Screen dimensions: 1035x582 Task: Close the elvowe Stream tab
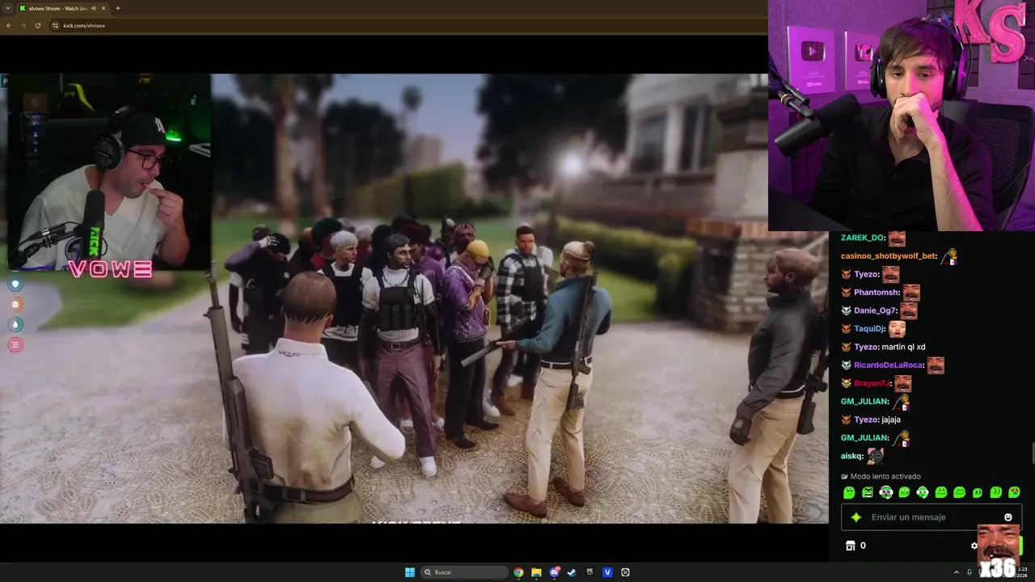coord(103,8)
